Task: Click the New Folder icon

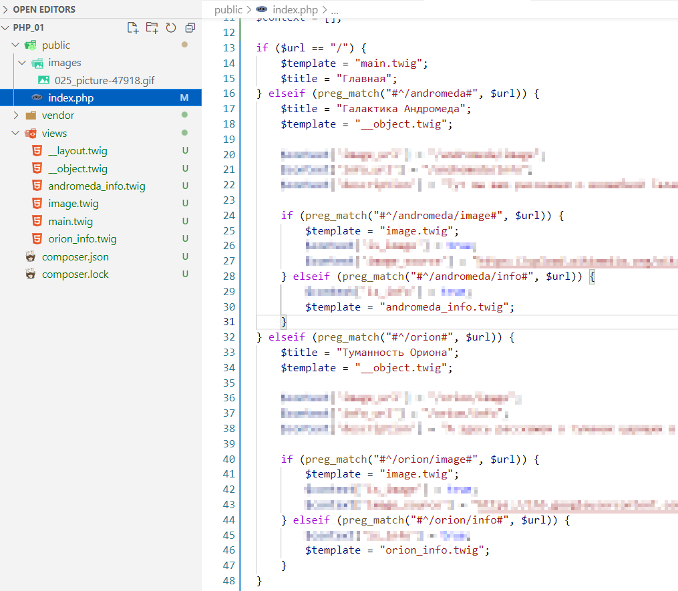Action: pyautogui.click(x=152, y=27)
